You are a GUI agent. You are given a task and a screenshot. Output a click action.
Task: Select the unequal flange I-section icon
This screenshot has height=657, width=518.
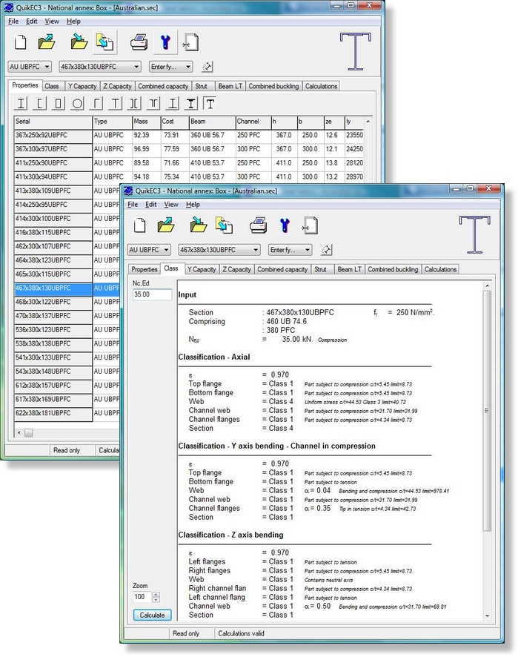pyautogui.click(x=172, y=104)
